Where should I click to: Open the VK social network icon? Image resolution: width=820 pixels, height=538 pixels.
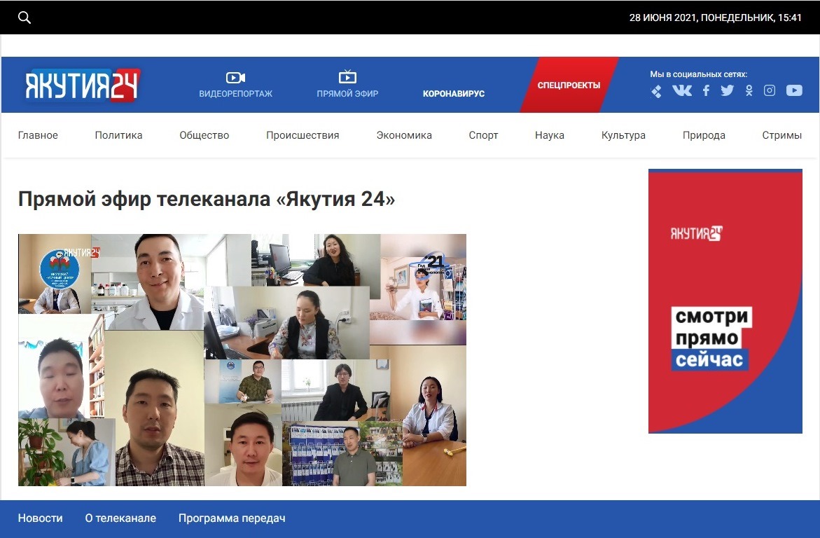pyautogui.click(x=682, y=90)
